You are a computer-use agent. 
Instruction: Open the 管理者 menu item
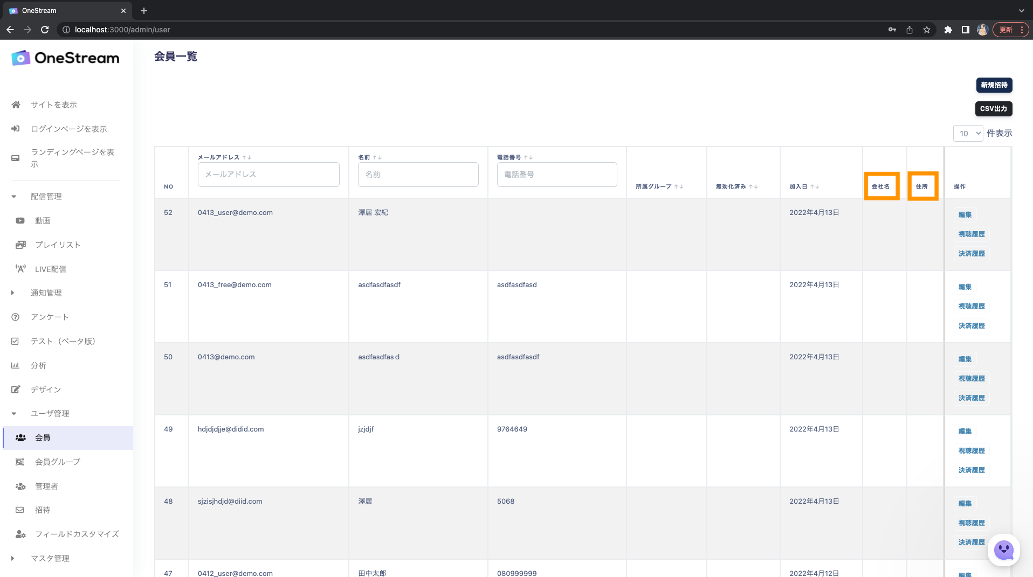(46, 486)
